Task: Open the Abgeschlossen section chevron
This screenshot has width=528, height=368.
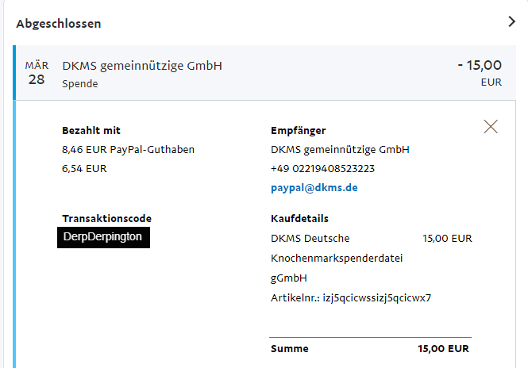Action: click(511, 21)
